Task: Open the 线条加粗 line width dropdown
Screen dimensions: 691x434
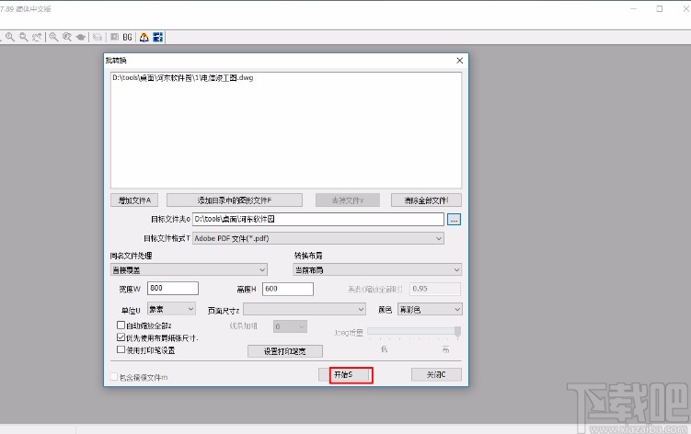Action: click(290, 326)
